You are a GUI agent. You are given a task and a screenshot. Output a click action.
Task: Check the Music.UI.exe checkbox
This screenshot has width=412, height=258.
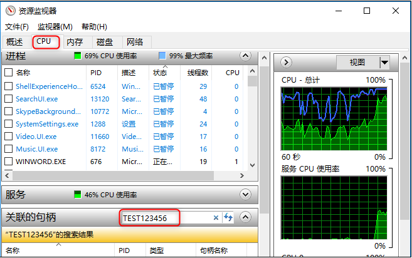pos(9,149)
